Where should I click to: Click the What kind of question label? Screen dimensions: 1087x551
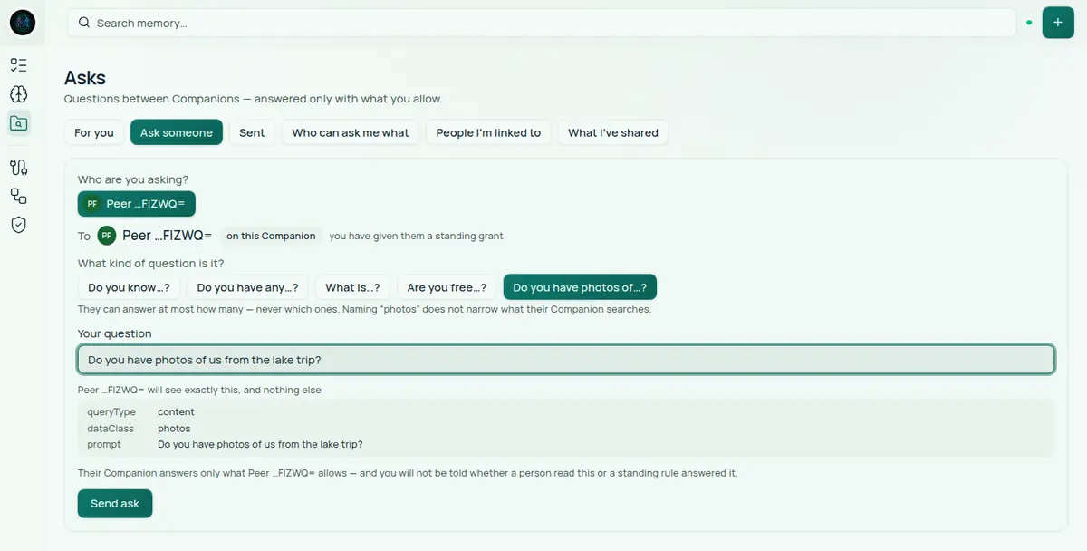click(151, 263)
